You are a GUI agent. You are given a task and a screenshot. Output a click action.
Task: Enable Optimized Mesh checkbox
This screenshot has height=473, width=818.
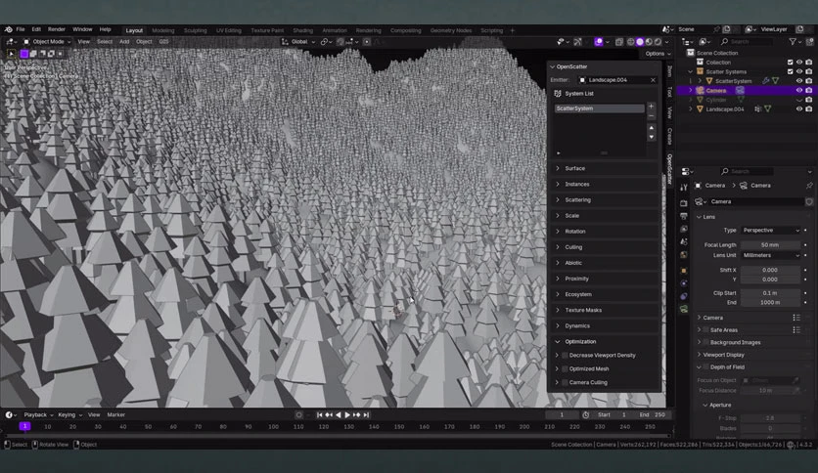pyautogui.click(x=565, y=368)
